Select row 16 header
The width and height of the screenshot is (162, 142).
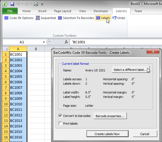pyautogui.click(x=6, y=137)
